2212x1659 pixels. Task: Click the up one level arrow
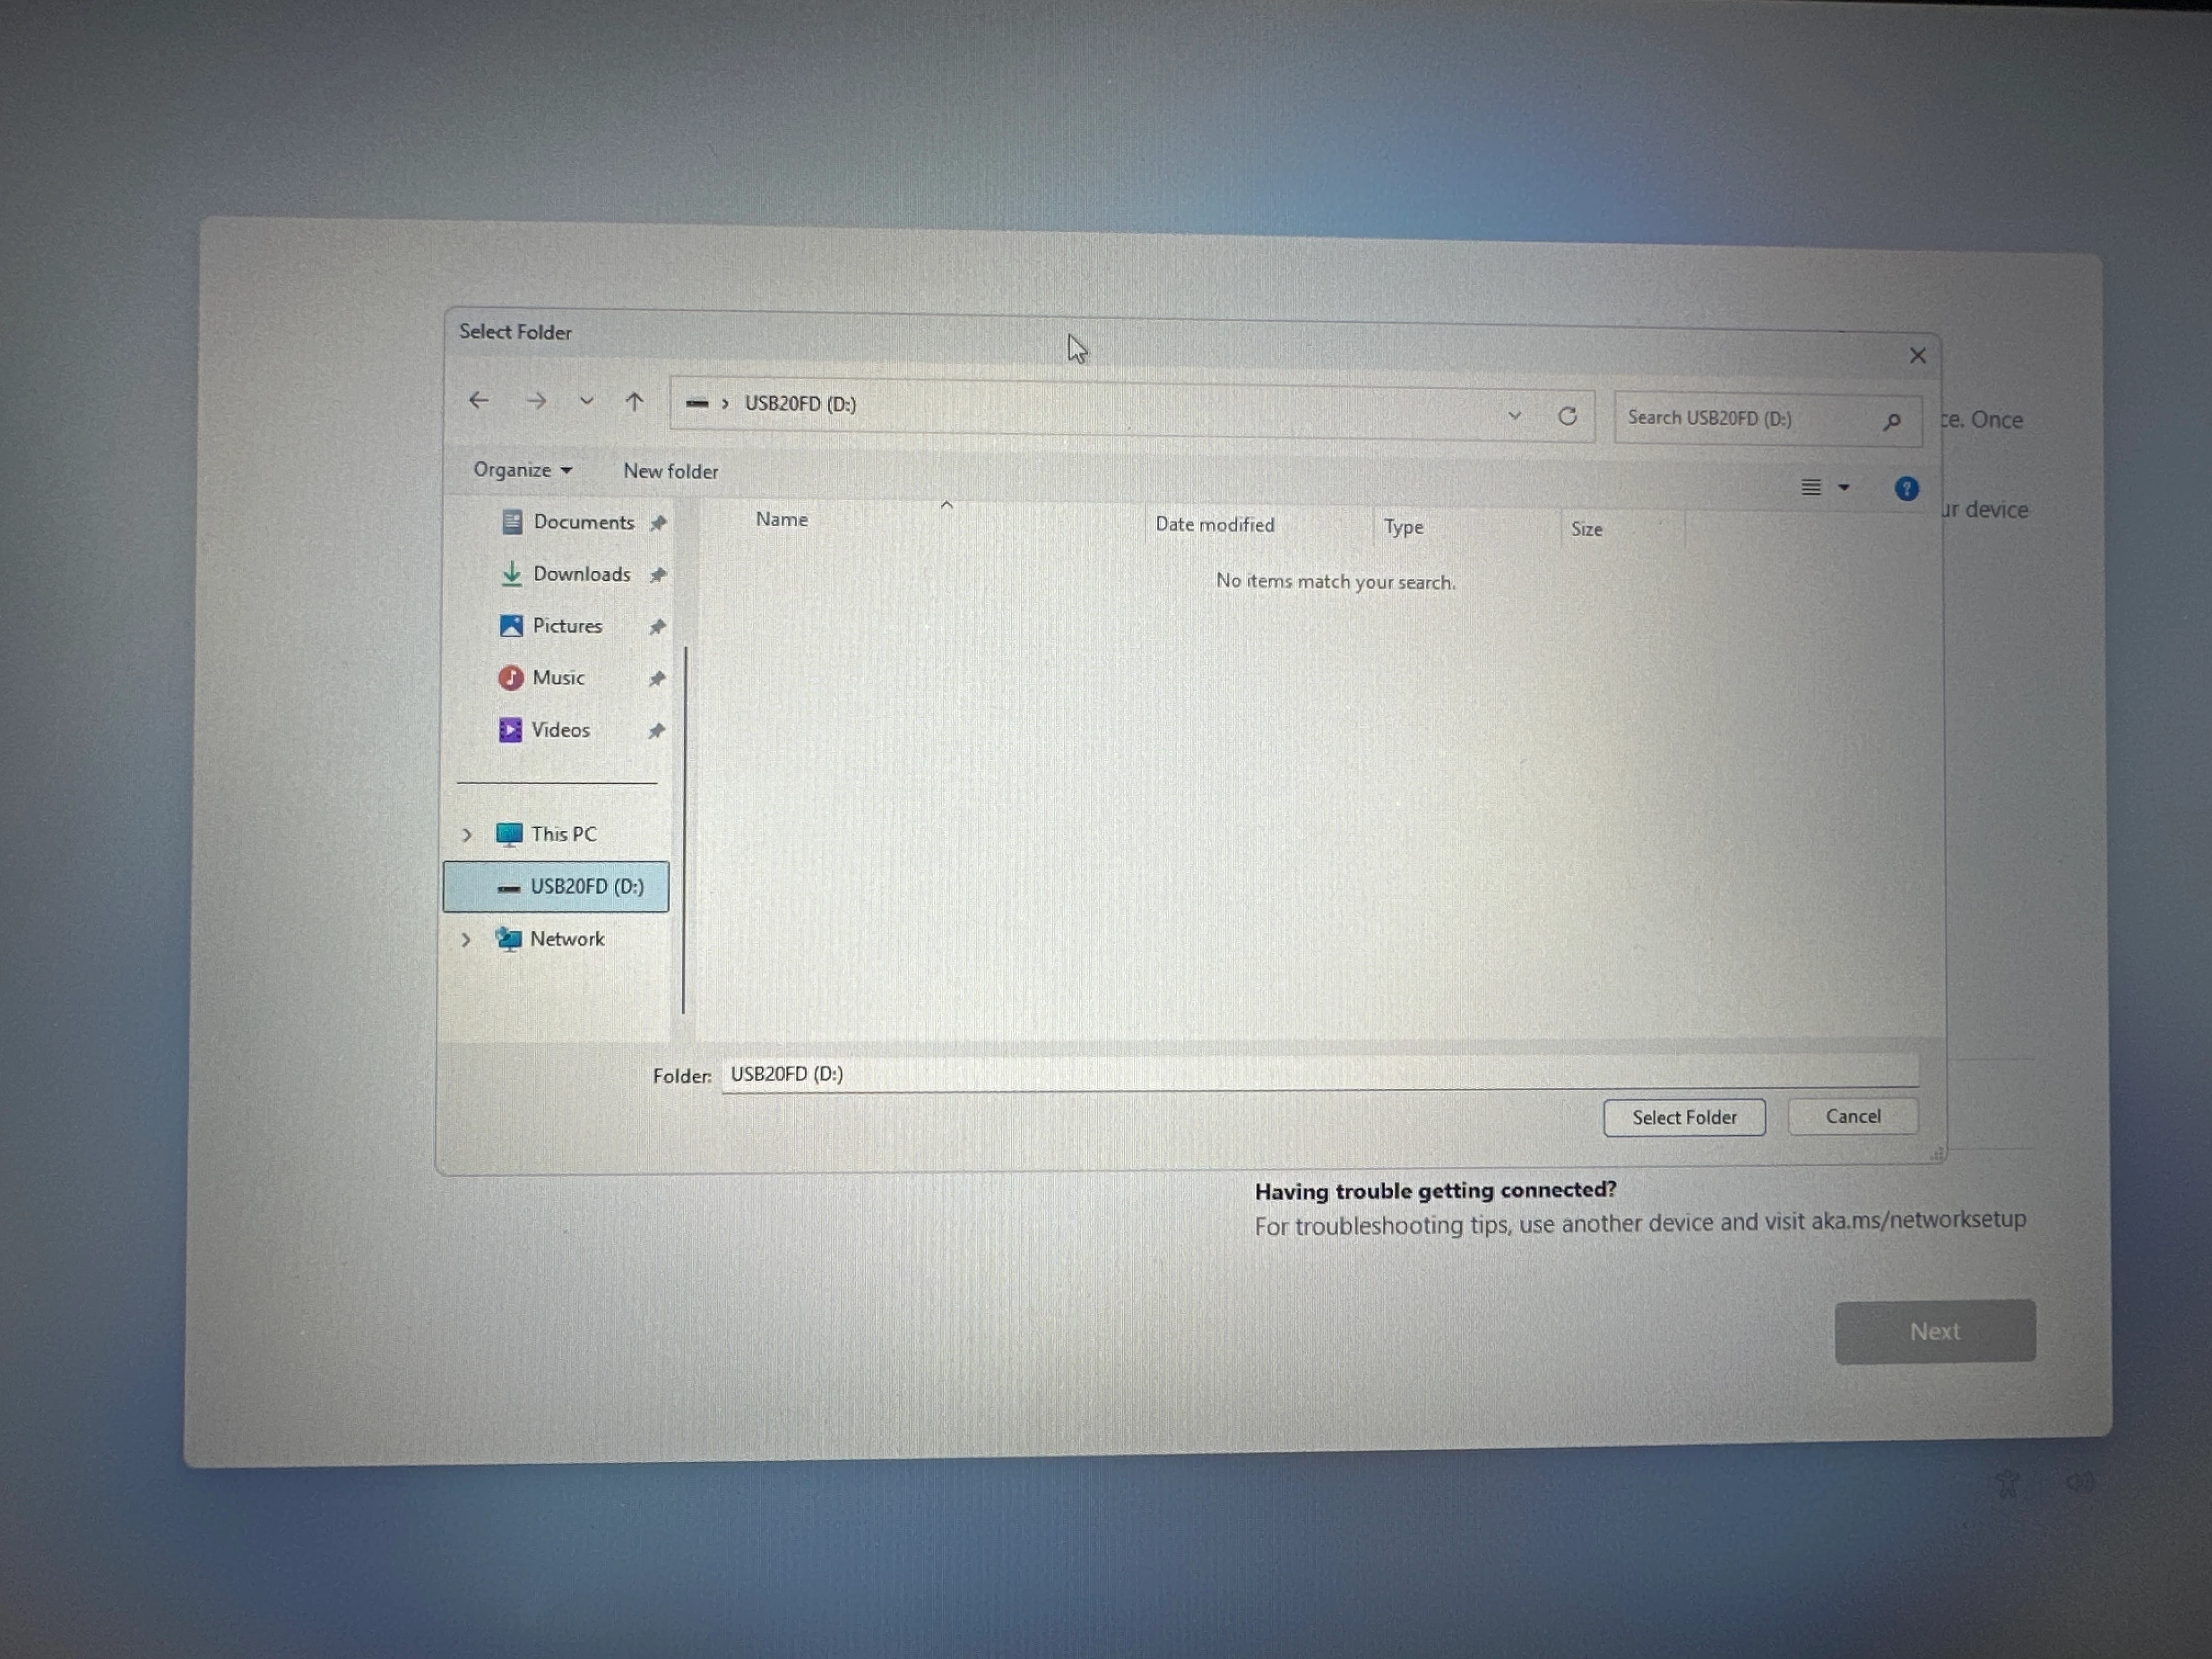(x=634, y=402)
